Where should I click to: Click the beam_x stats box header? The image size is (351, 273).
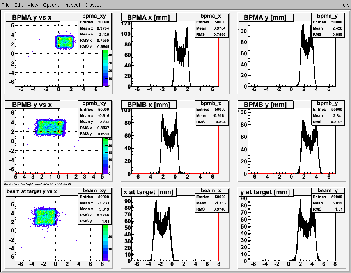(211, 190)
